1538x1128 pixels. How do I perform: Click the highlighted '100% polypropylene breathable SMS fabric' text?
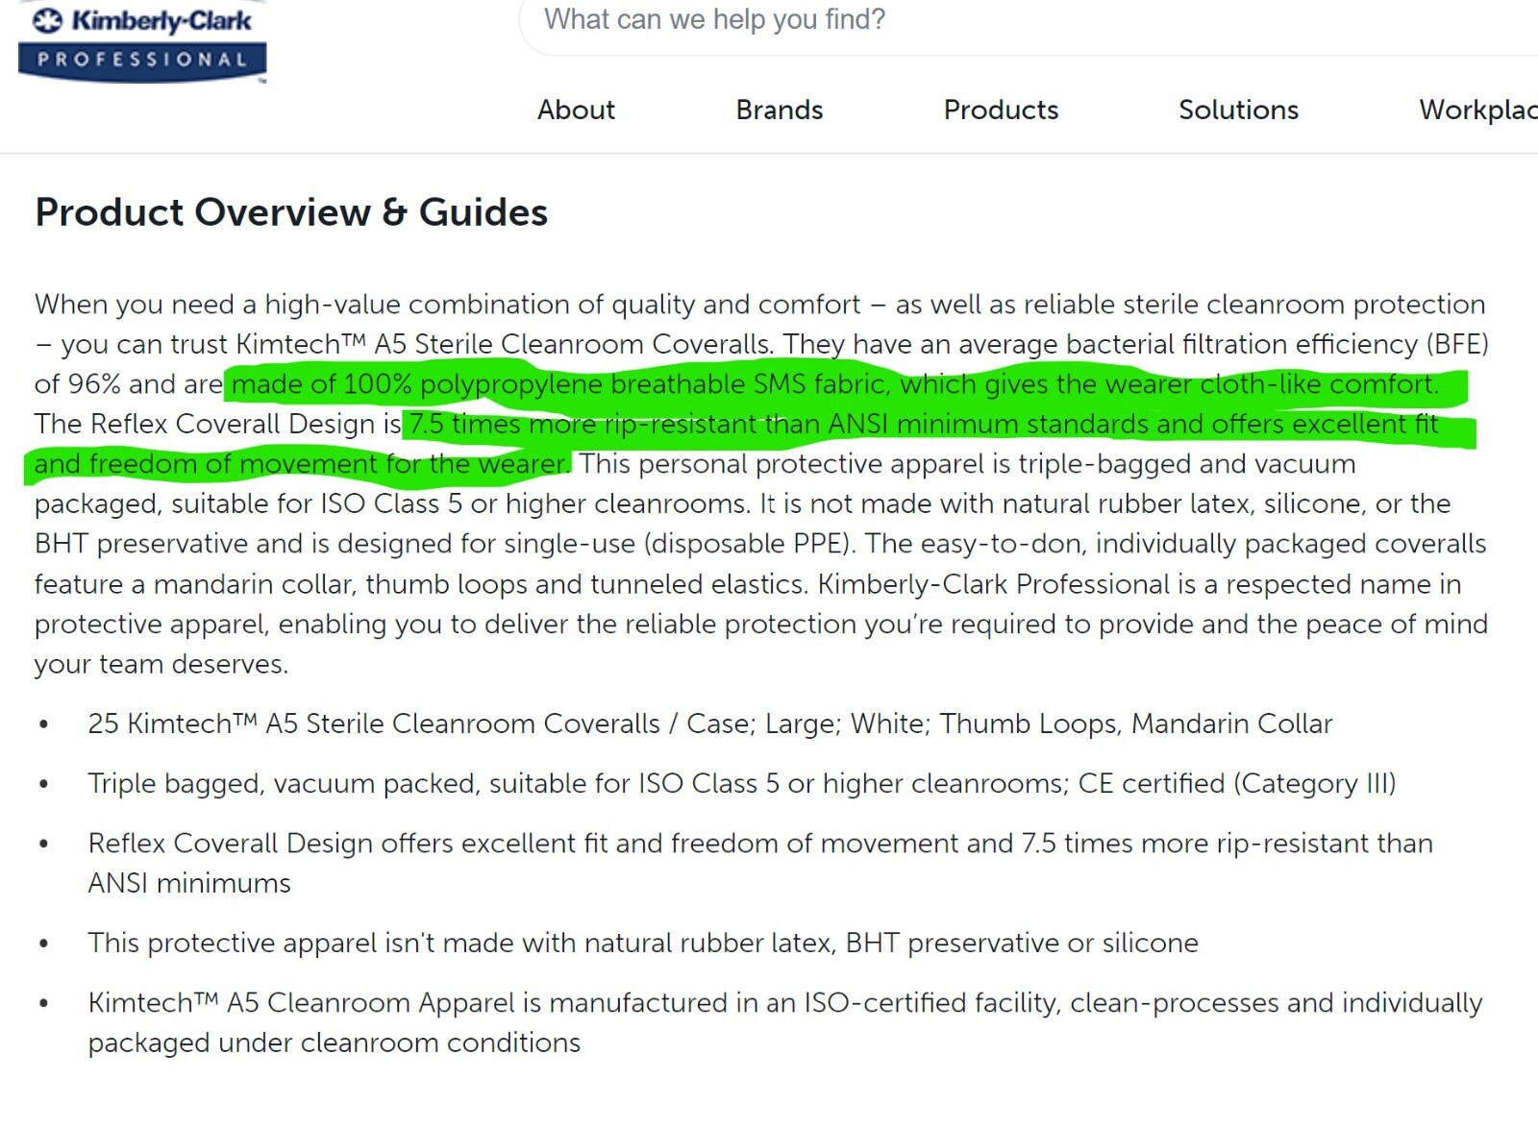coord(614,384)
